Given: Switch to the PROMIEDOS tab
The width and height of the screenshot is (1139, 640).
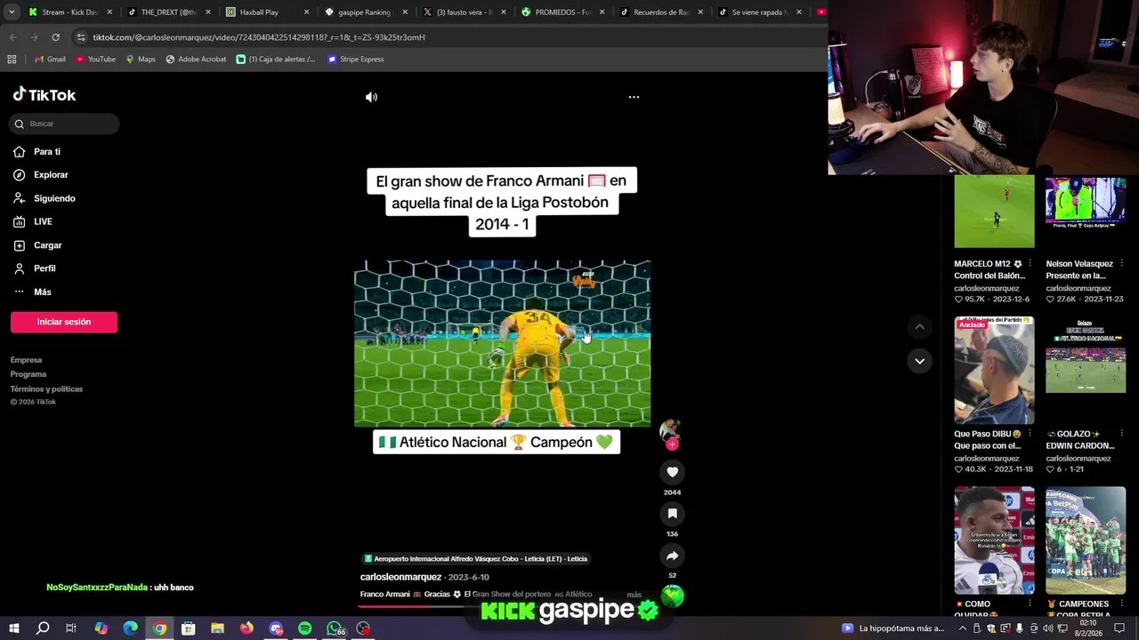Looking at the screenshot, I should tap(562, 12).
